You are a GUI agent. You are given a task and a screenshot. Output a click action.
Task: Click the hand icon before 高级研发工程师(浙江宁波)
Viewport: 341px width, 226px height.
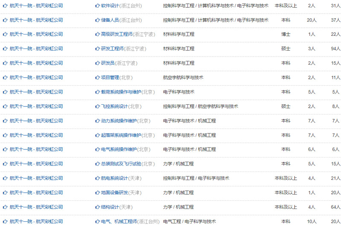[97, 34]
